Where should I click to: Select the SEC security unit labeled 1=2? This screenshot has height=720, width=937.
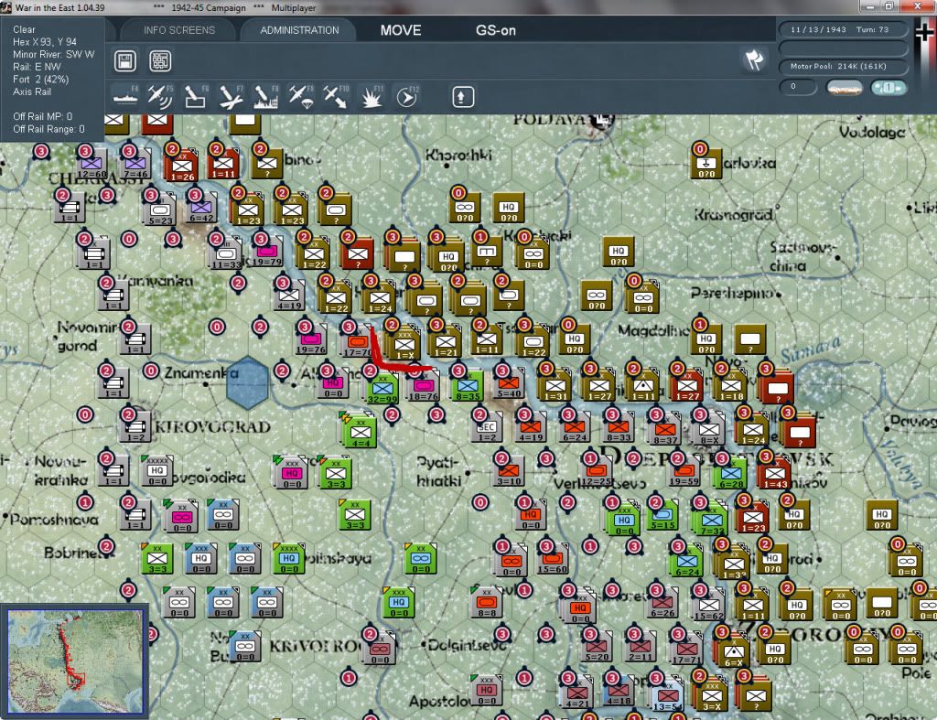click(487, 428)
